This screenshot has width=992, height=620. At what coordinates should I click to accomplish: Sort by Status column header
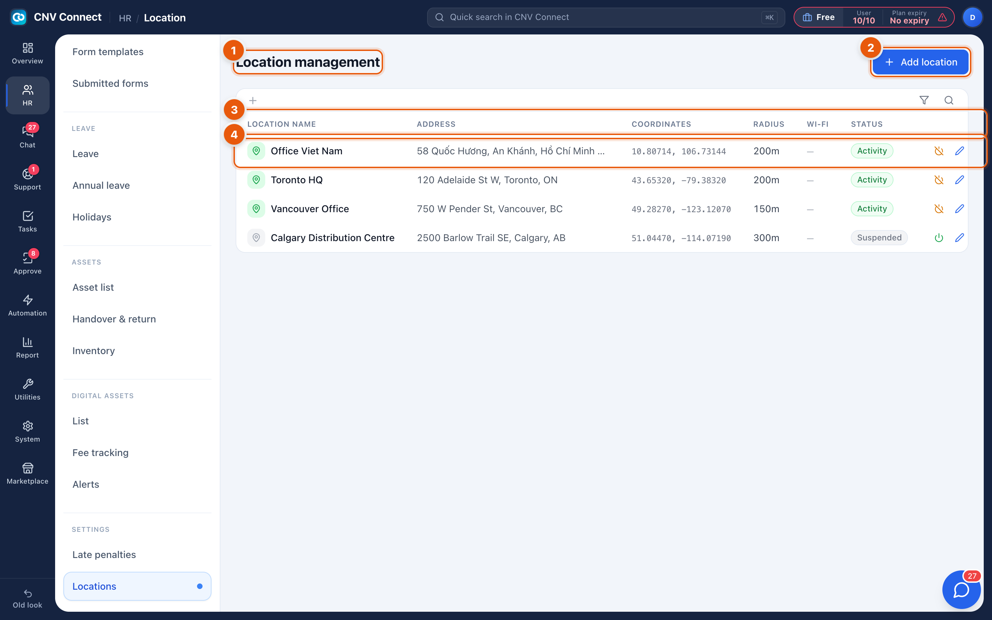click(867, 124)
